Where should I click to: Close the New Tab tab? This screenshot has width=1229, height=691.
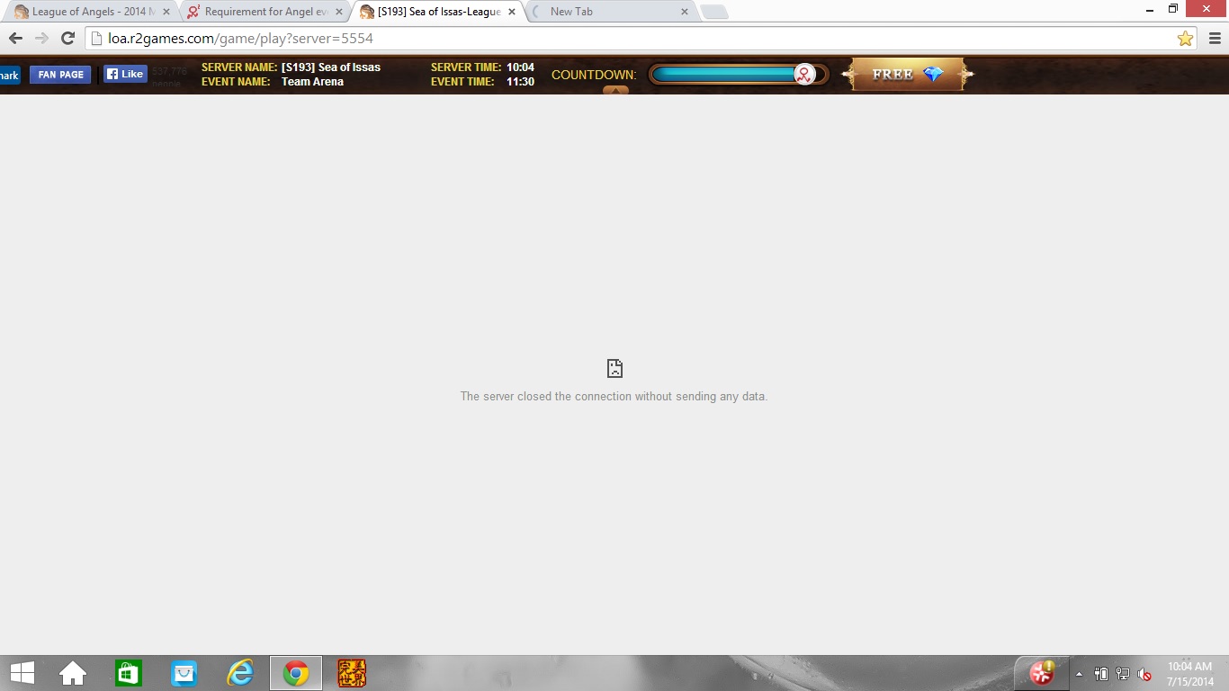pyautogui.click(x=684, y=12)
